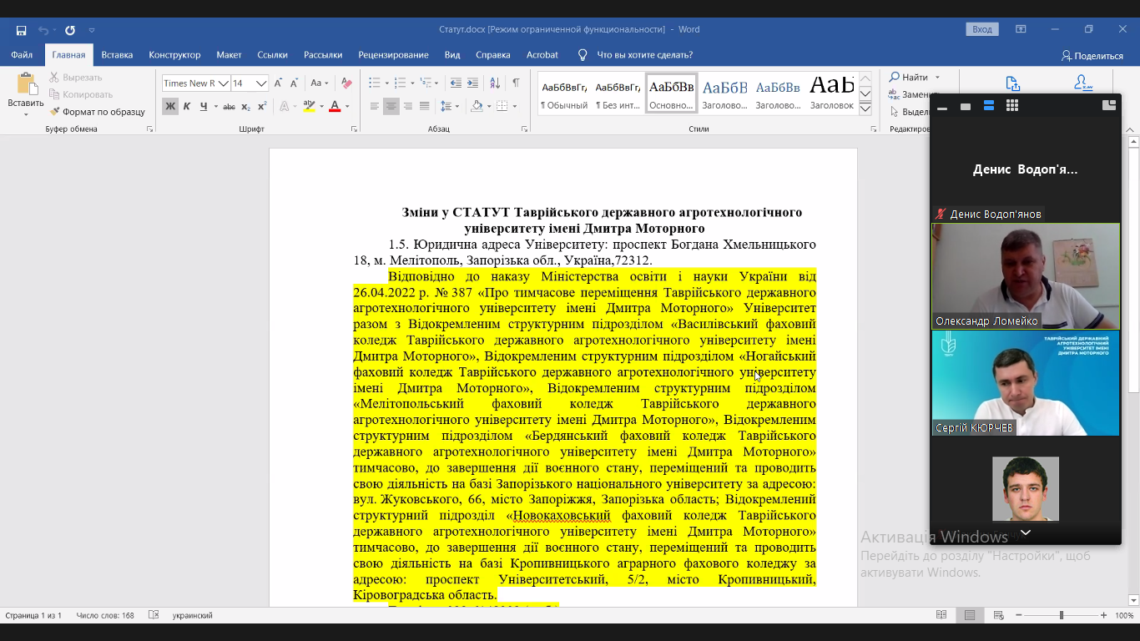This screenshot has height=641, width=1140.
Task: Open the Вставка ribbon tab
Action: 117,55
